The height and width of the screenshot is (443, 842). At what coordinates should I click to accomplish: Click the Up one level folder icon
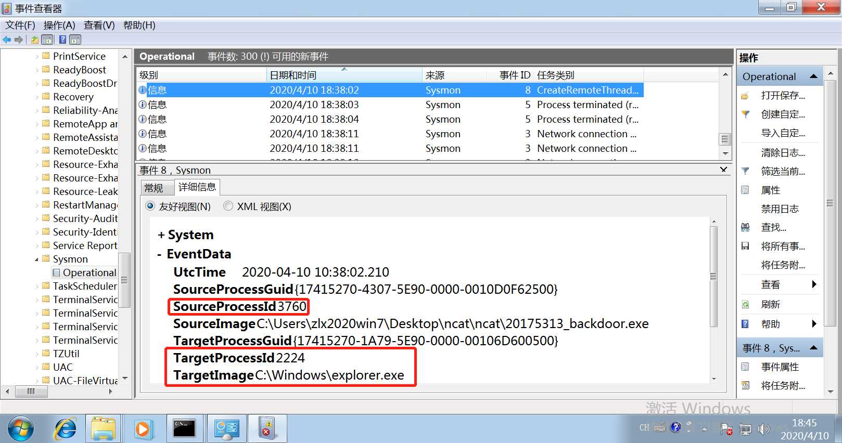point(34,40)
